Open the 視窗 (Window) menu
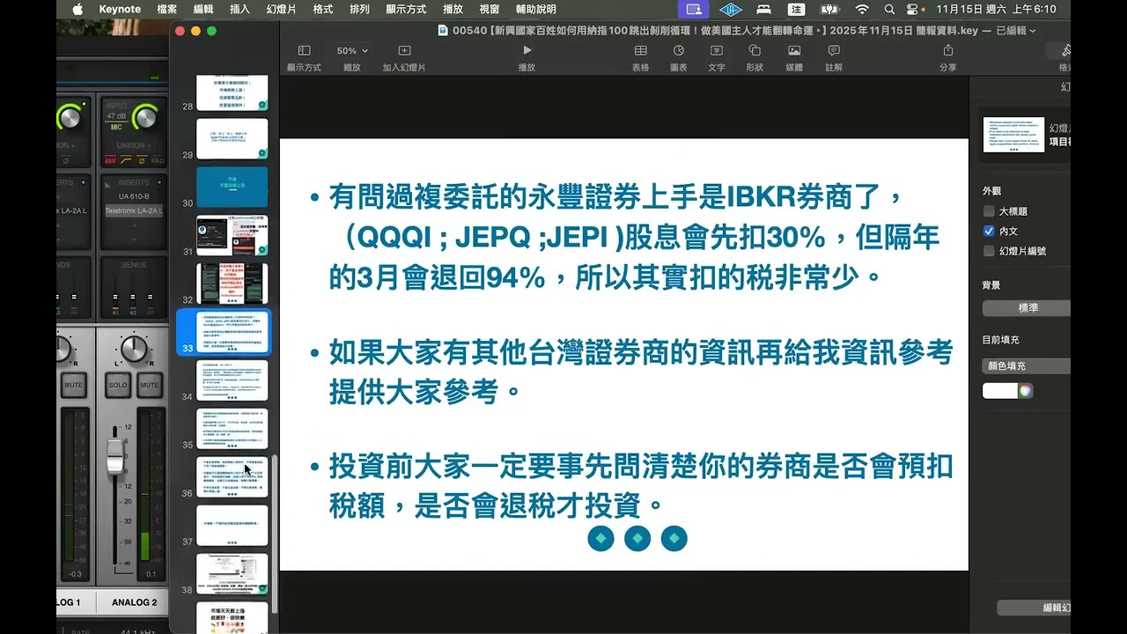The image size is (1127, 634). [x=490, y=9]
